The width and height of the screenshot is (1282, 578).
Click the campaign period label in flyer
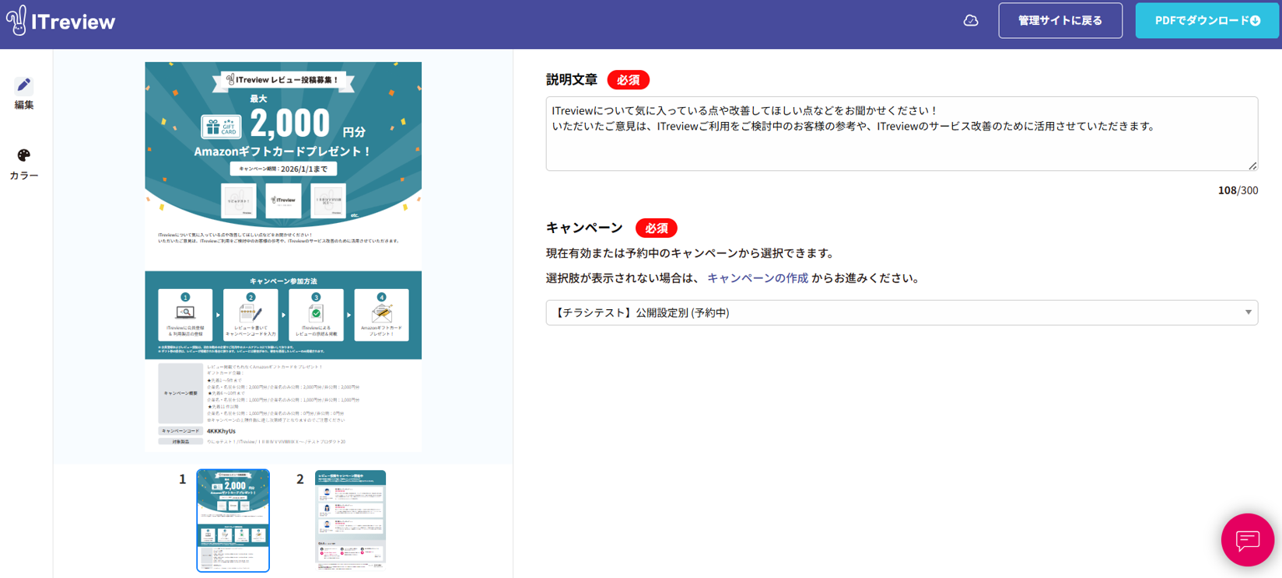coord(283,169)
